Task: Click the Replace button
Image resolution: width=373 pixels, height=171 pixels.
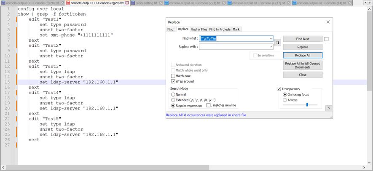Action: [303, 47]
